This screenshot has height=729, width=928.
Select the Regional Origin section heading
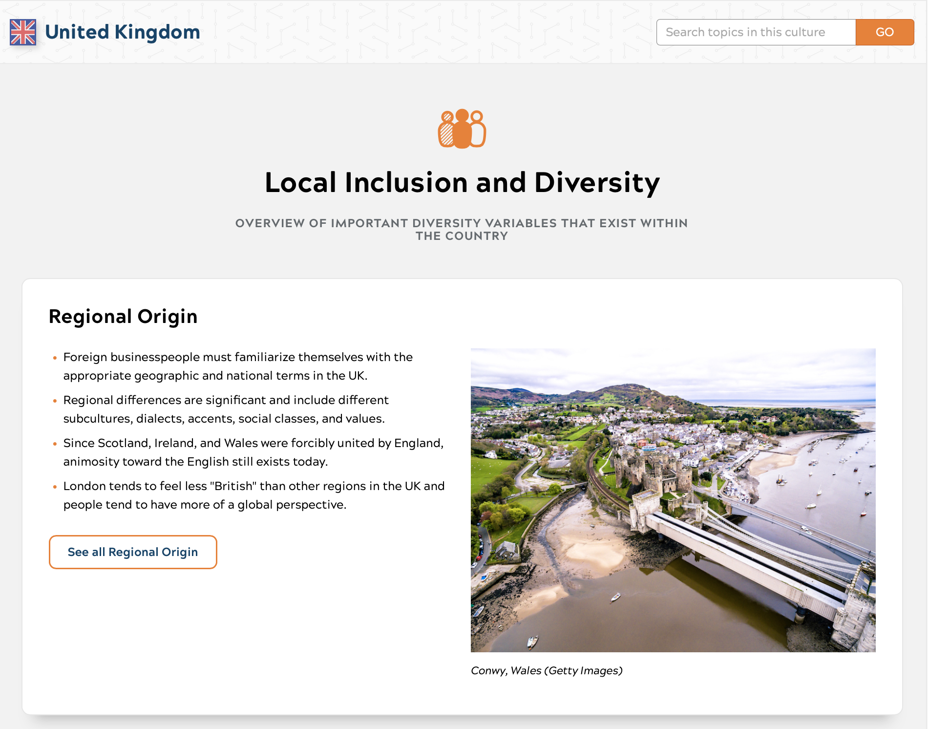pyautogui.click(x=123, y=317)
